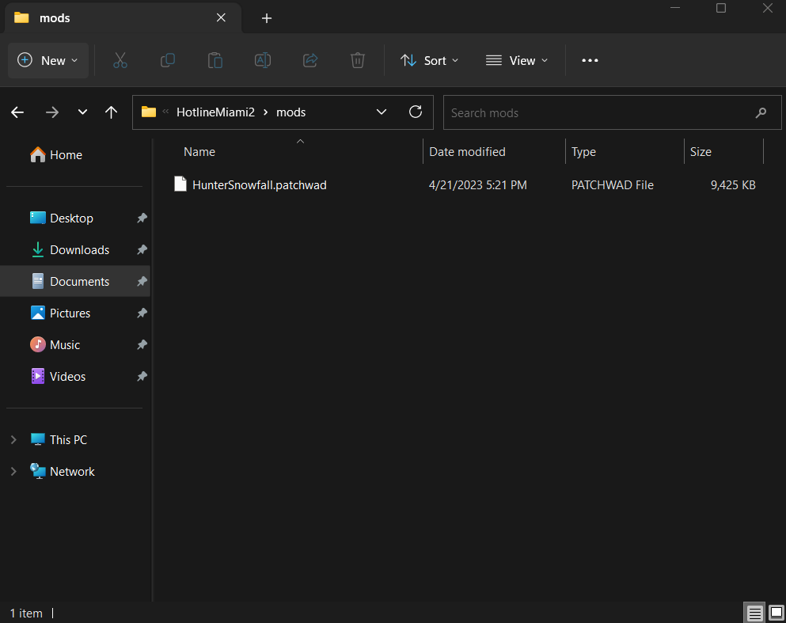The height and width of the screenshot is (623, 786).
Task: Click the Delete trash can icon
Action: pos(358,60)
